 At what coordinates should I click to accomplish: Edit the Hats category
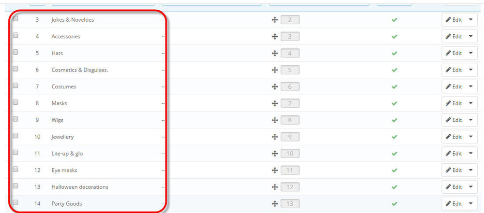tap(454, 53)
